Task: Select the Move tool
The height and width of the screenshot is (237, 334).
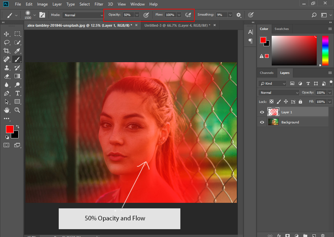Action: point(6,34)
